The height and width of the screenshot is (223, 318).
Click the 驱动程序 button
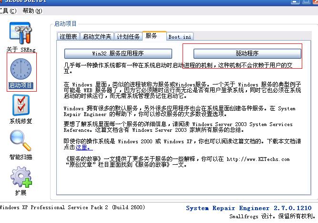point(247,53)
